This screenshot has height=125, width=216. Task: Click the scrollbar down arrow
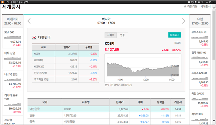[214, 121]
